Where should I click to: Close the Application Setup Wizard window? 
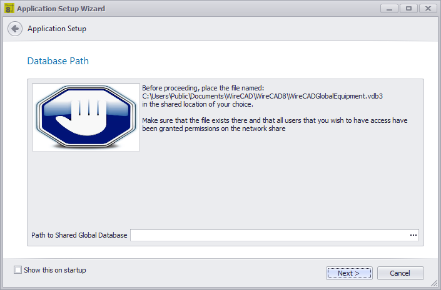pyautogui.click(x=428, y=9)
